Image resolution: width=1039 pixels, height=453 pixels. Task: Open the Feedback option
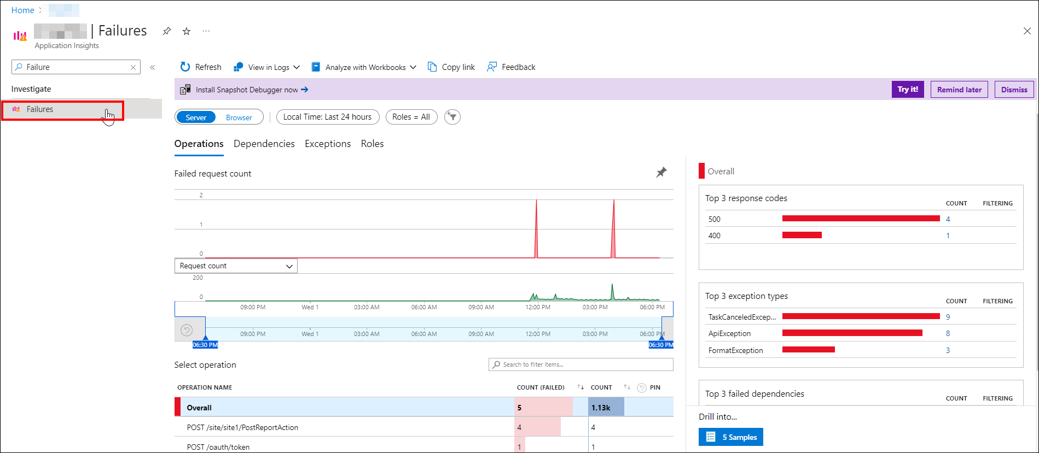[511, 67]
